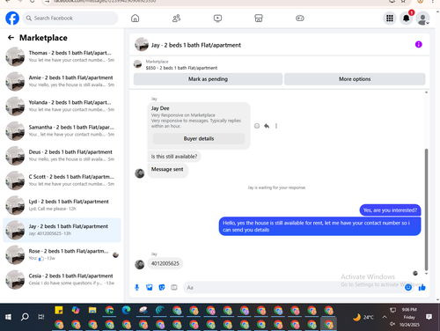Open the Windows Action Center notifications
440x331 pixels.
429,317
